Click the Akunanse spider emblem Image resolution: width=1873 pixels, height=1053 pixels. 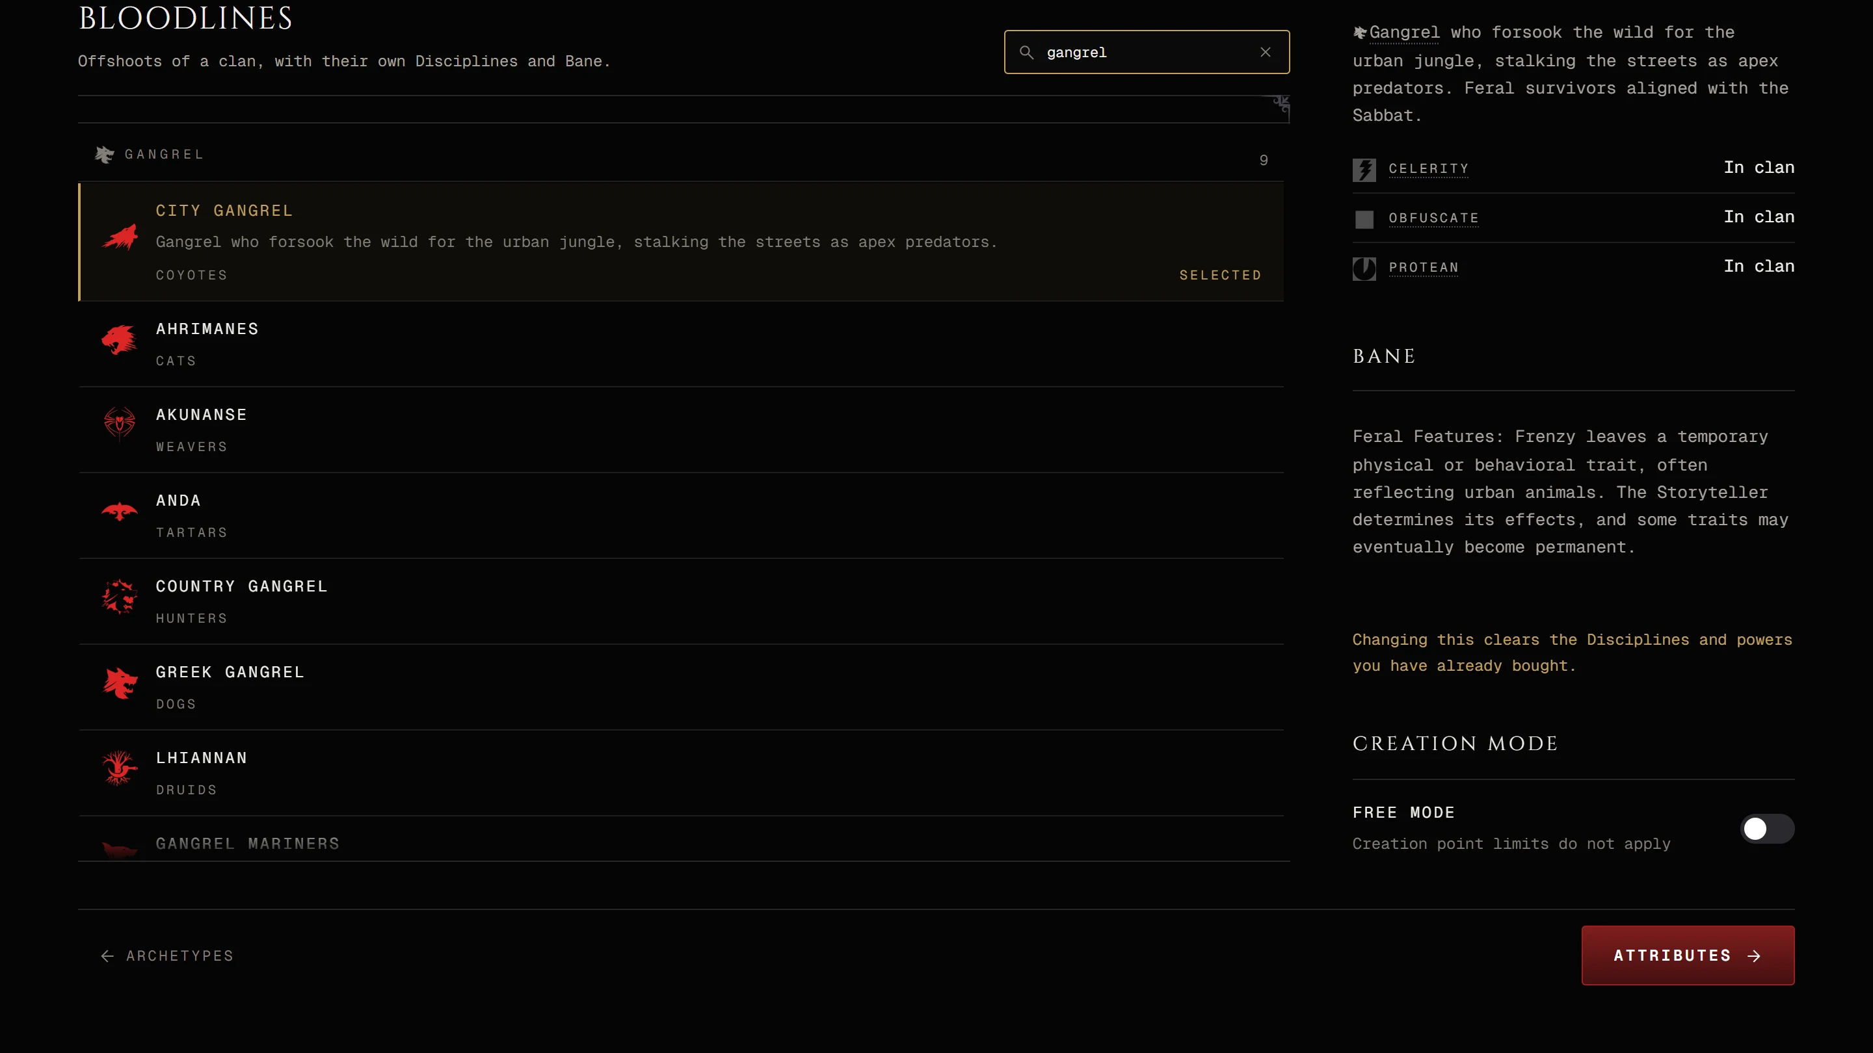point(119,424)
